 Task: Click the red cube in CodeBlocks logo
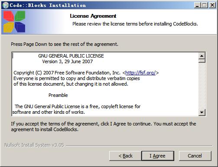[9, 16]
